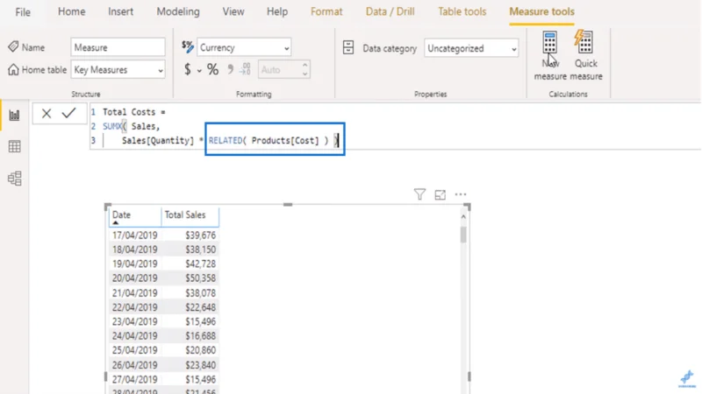
Task: Open the Data / Drill tab
Action: tap(390, 11)
